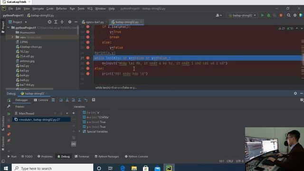Collapse the pythonProject1 root folder
The height and width of the screenshot is (171, 304).
coord(9,28)
